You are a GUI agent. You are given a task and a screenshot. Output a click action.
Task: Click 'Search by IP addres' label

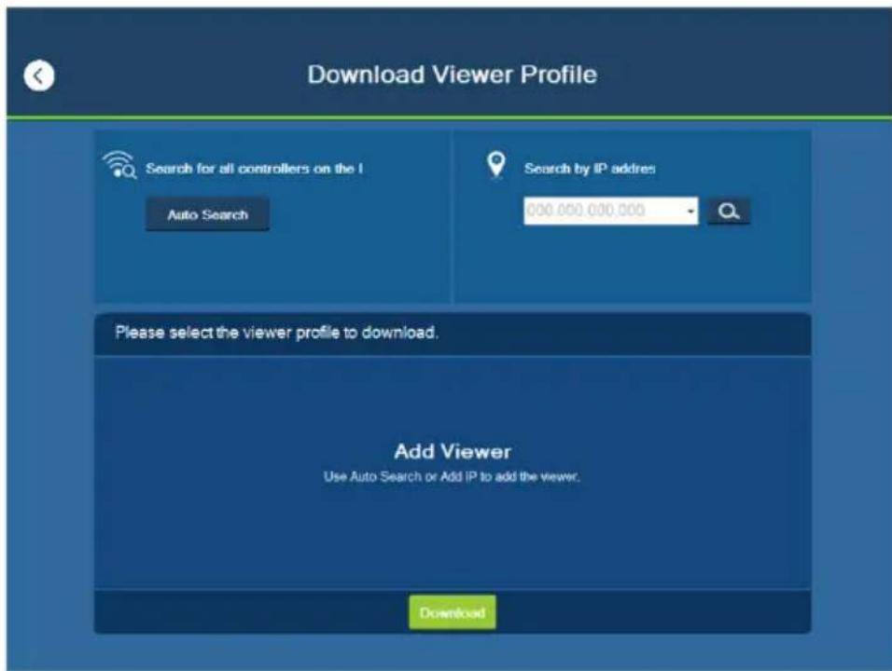pos(590,169)
